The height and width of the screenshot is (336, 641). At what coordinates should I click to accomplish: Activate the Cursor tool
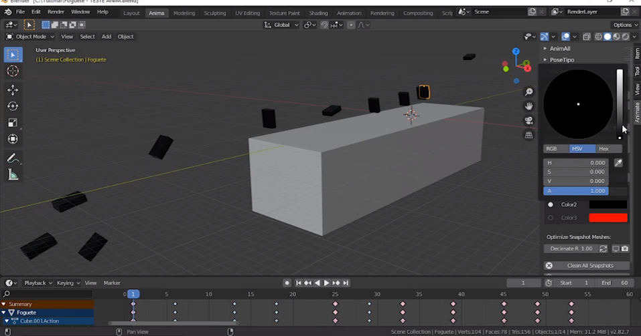pyautogui.click(x=13, y=71)
